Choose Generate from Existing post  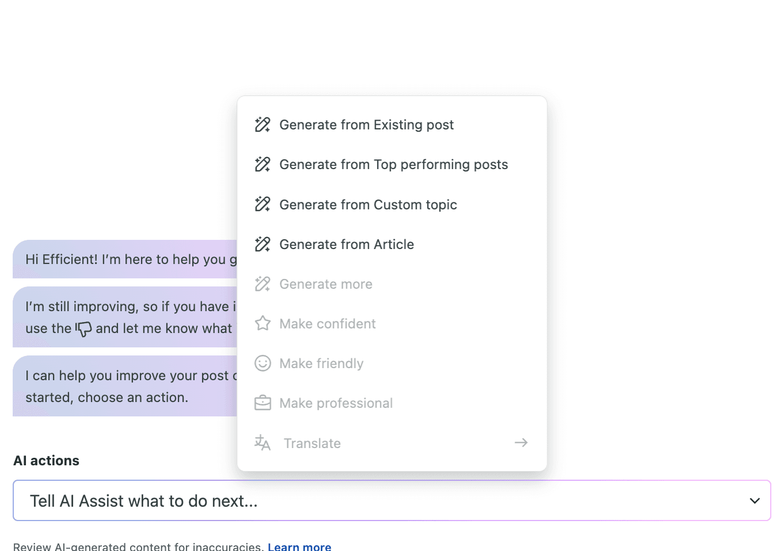point(392,125)
